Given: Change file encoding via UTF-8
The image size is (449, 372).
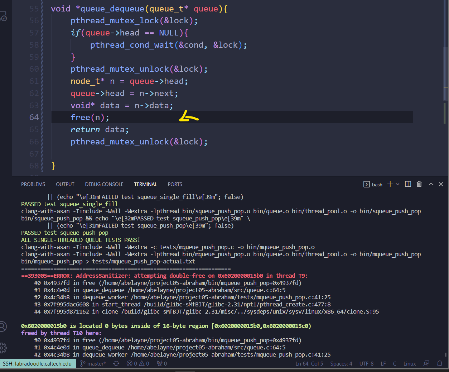Looking at the screenshot, I should [x=366, y=363].
